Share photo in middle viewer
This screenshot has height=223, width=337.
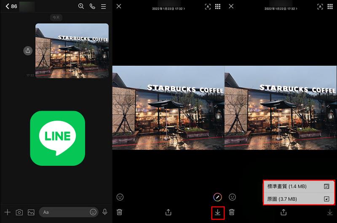(x=168, y=212)
